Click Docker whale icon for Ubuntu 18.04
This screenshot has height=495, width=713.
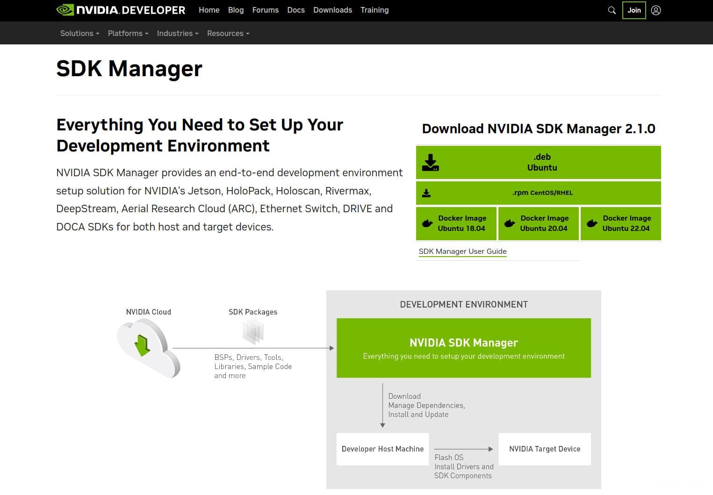tap(427, 223)
